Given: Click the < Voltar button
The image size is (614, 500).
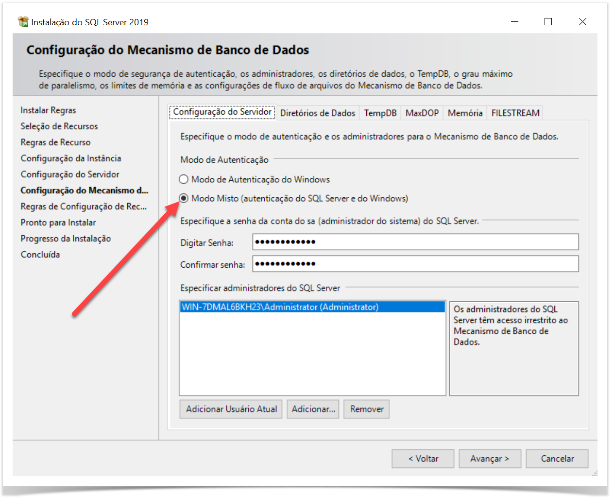Looking at the screenshot, I should (423, 459).
